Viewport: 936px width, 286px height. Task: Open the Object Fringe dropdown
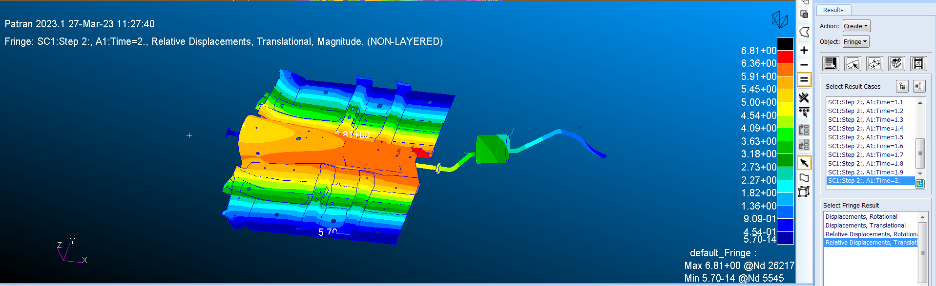(855, 42)
